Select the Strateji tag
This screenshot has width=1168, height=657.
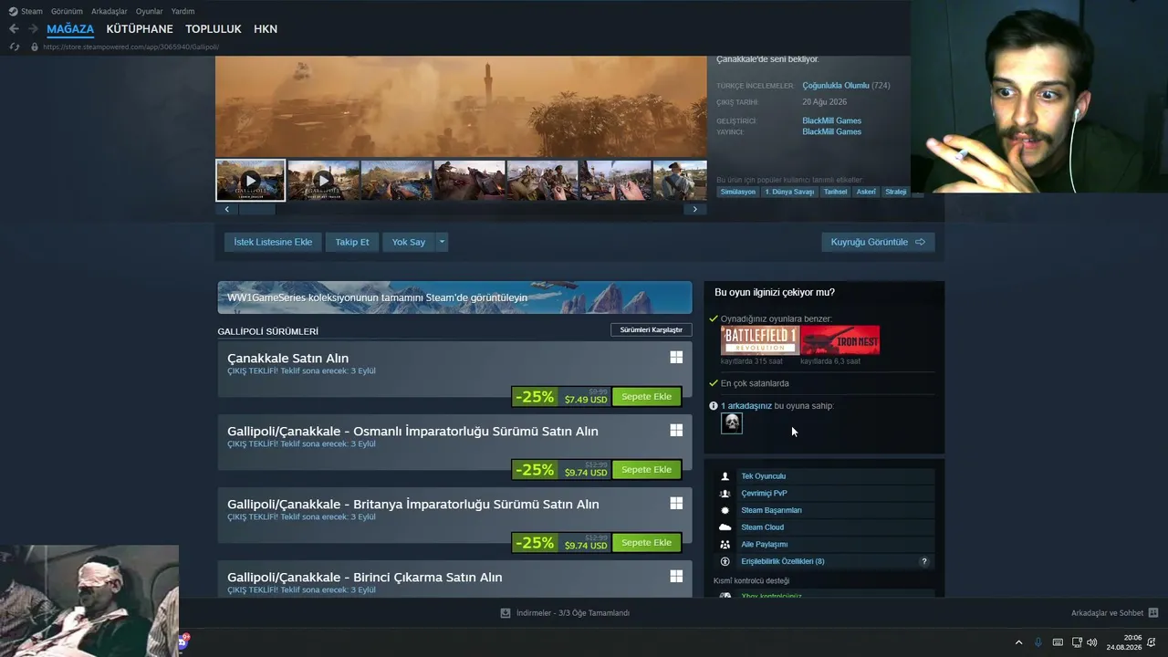tap(895, 192)
